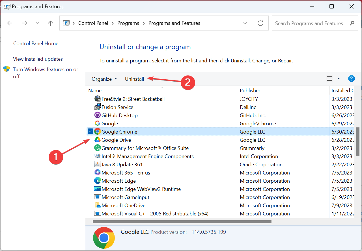The height and width of the screenshot is (251, 362).
Task: Click the GitHub Desktop icon
Action: click(98, 115)
